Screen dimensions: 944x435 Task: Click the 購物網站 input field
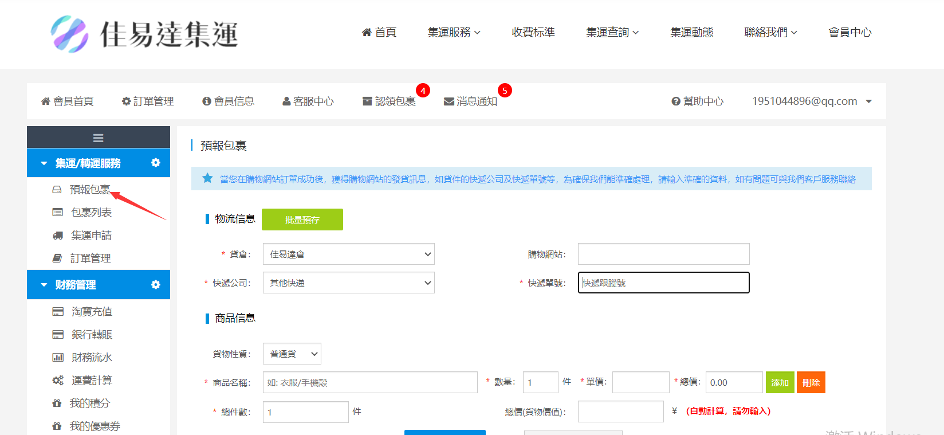pos(664,254)
